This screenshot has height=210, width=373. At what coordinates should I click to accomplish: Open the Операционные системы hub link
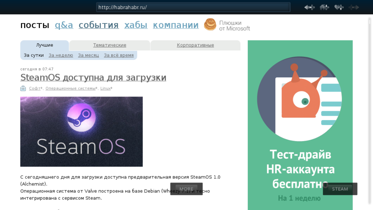pyautogui.click(x=71, y=88)
